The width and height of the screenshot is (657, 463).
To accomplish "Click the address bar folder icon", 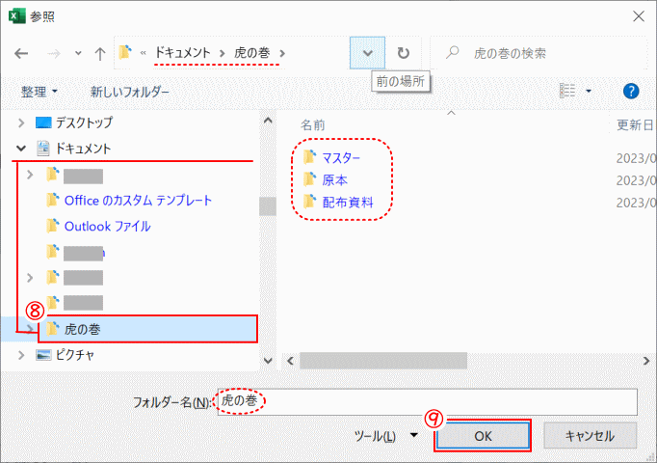I will (125, 52).
